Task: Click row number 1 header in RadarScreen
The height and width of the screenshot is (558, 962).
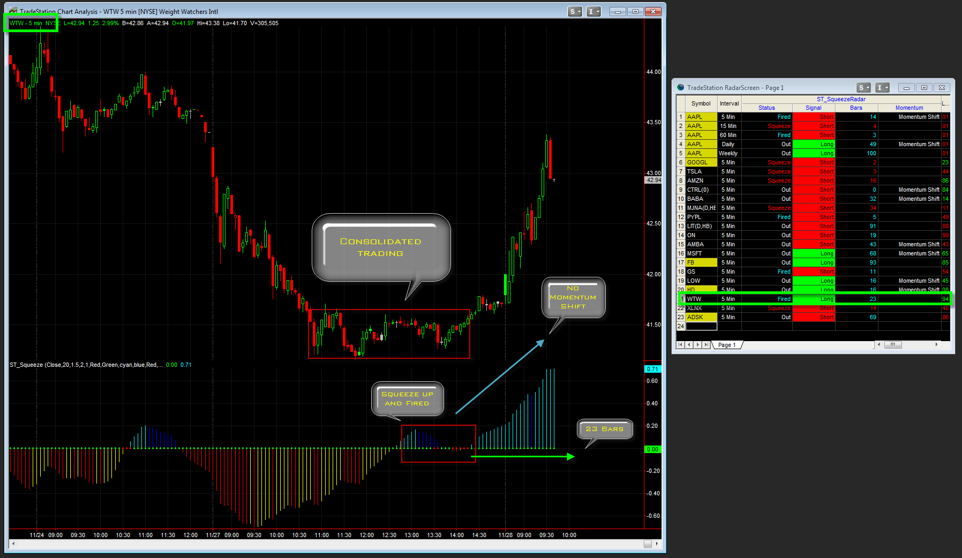Action: (681, 117)
